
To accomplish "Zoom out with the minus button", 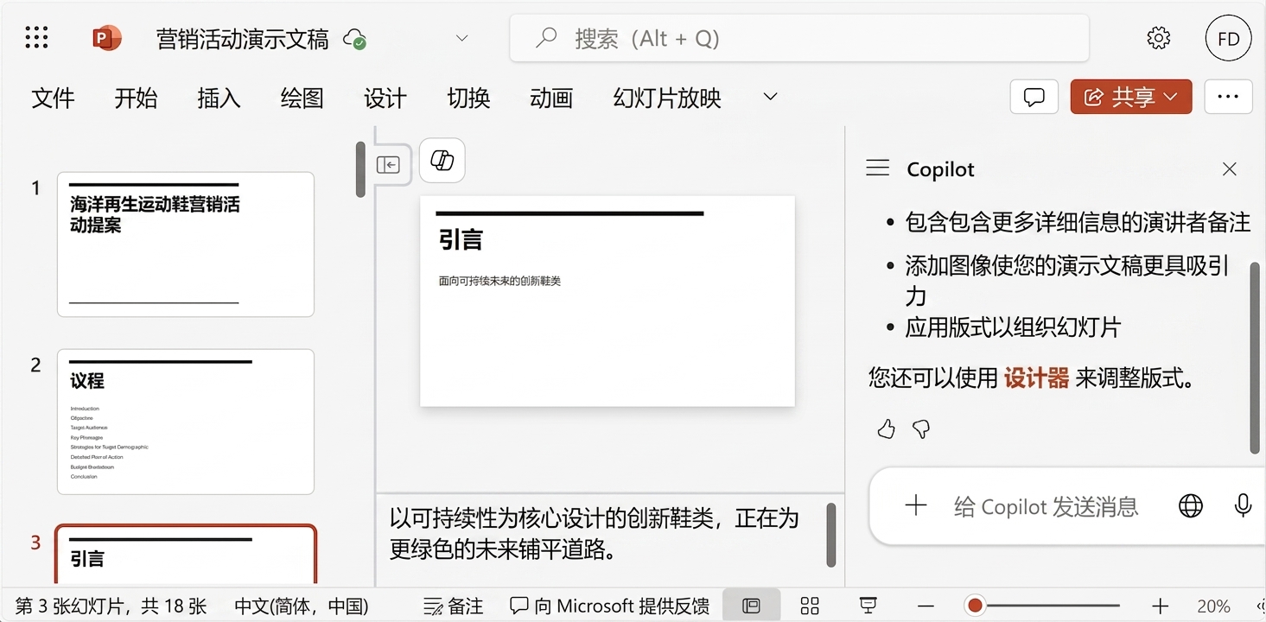I will pos(925,606).
